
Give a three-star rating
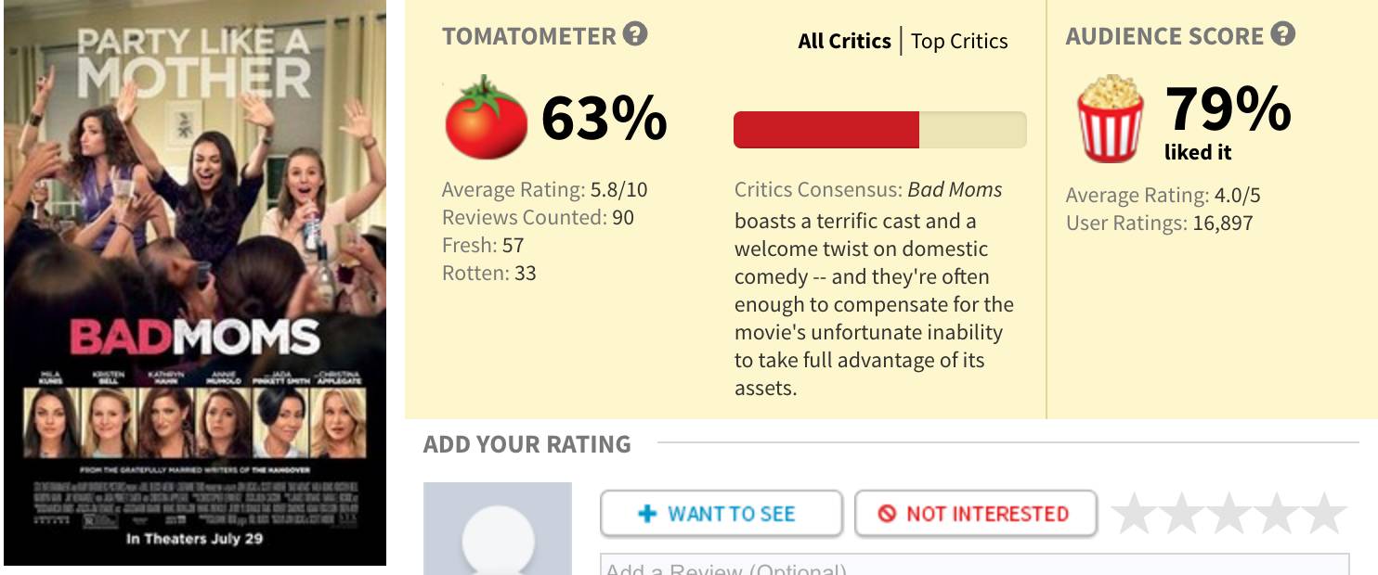1229,514
